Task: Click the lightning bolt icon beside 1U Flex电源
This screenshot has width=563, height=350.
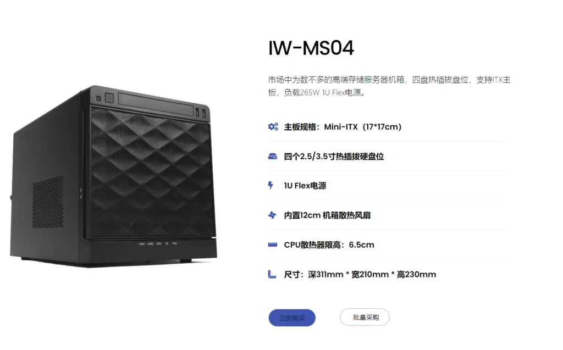Action: [271, 185]
